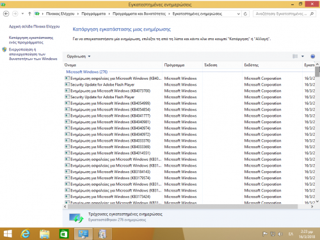Select the KB4054854 update row
The image size is (320, 240).
tap(189, 109)
